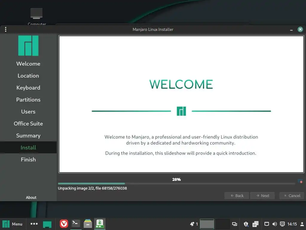Click the 14:15 clock in the panel
Viewport: 306px width, 230px height.
pyautogui.click(x=292, y=224)
